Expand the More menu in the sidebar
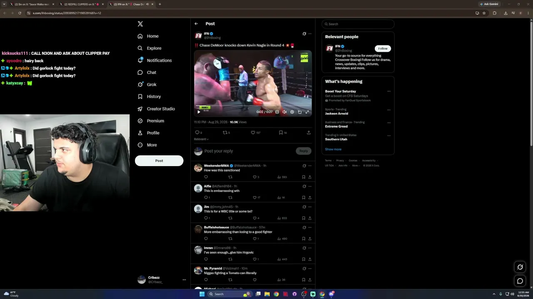Screen dimensions: 533x299 147,145
